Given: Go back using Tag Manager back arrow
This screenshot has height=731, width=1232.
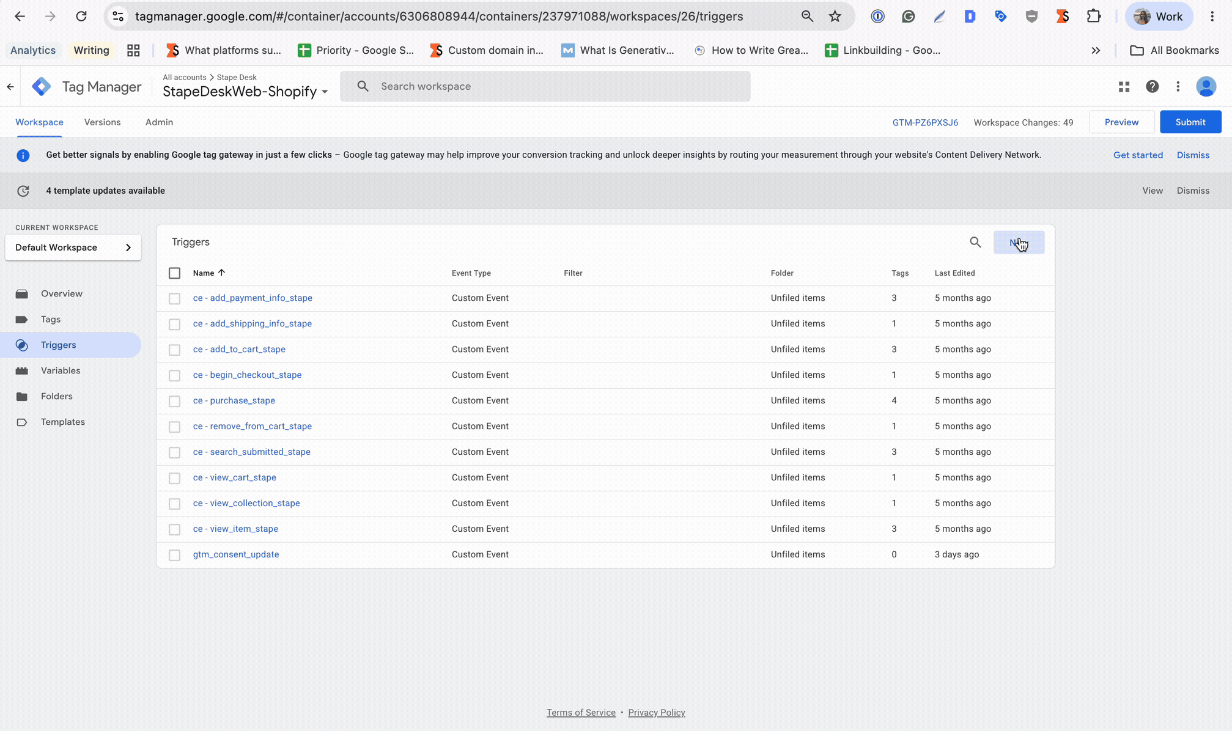Looking at the screenshot, I should (x=10, y=87).
